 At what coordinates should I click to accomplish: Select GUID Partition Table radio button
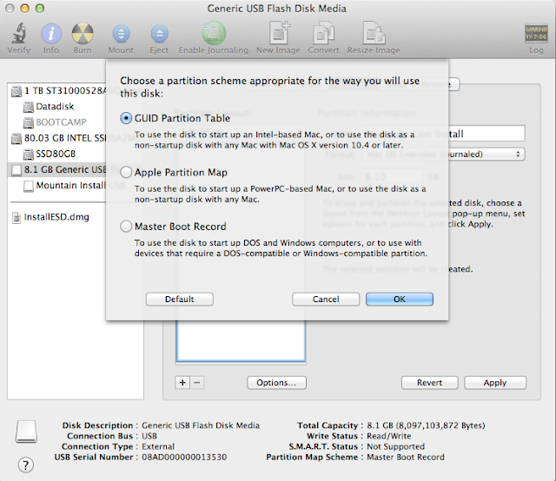126,118
